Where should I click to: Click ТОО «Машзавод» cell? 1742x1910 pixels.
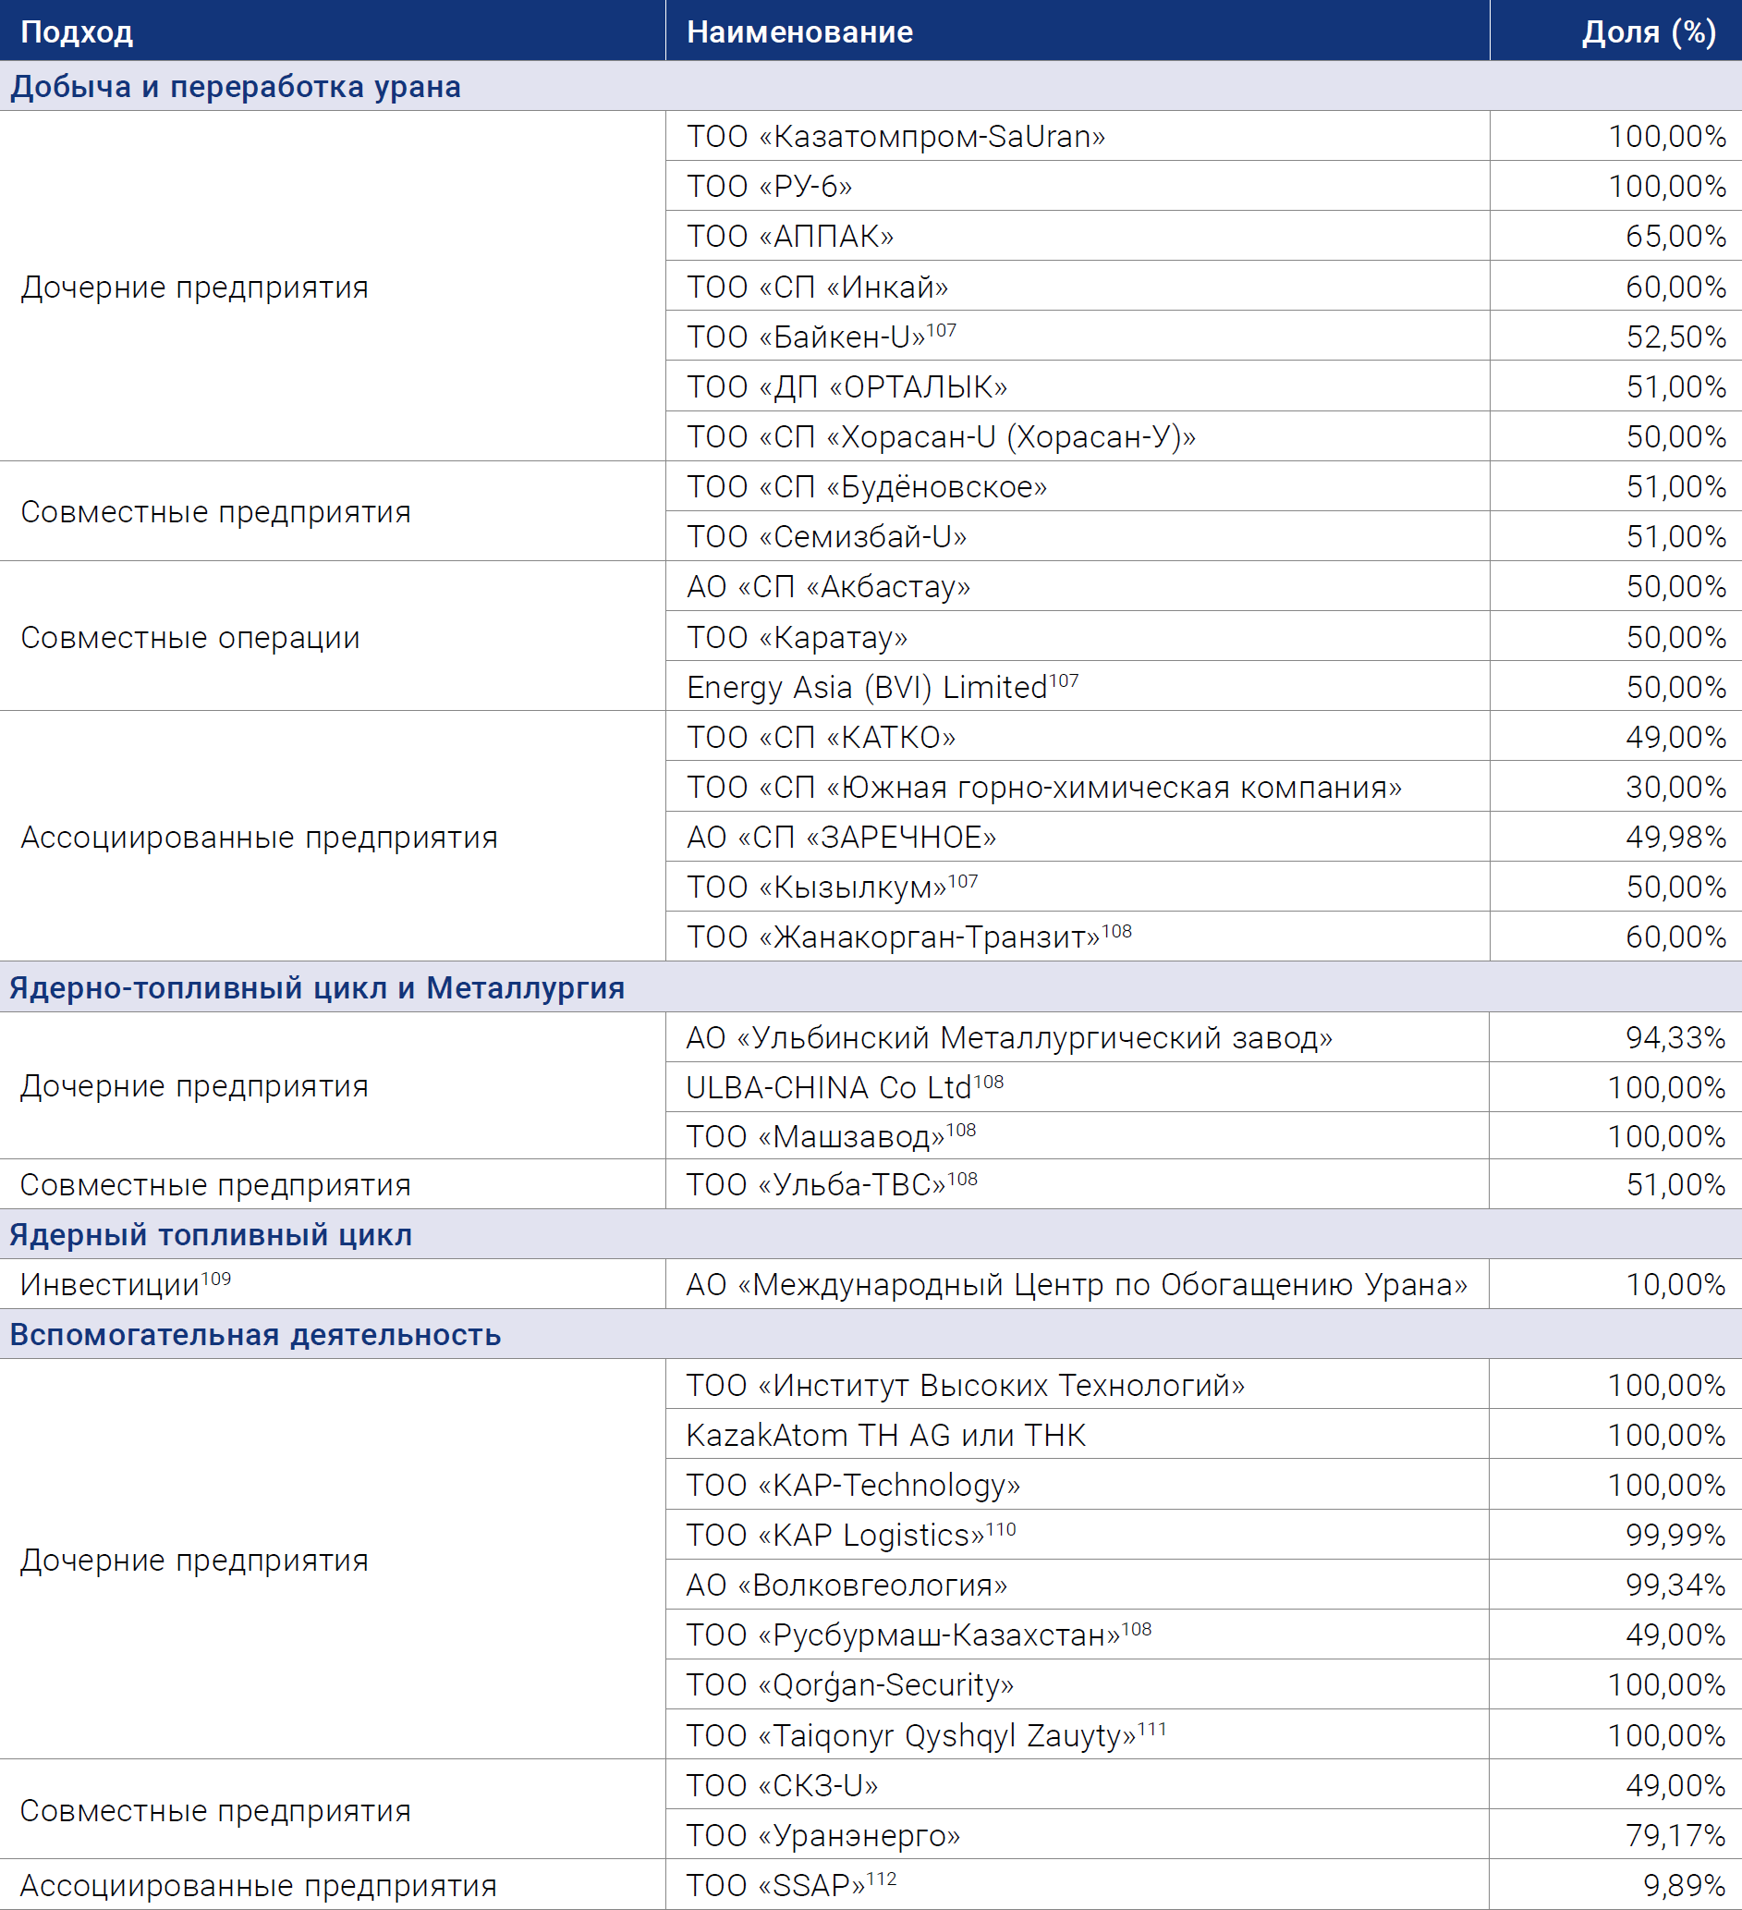(1077, 1136)
